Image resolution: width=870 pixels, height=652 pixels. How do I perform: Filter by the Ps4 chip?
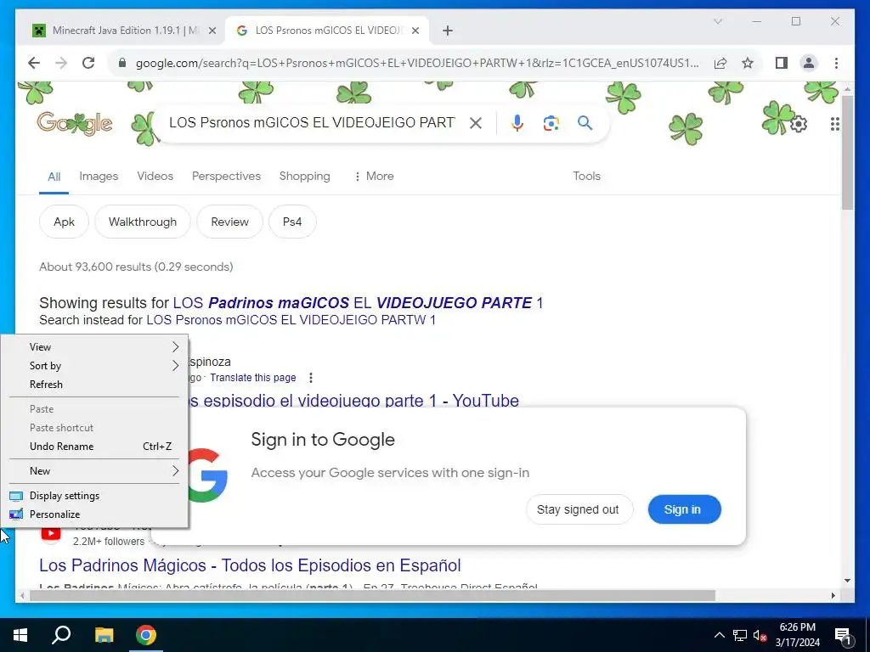coord(292,222)
